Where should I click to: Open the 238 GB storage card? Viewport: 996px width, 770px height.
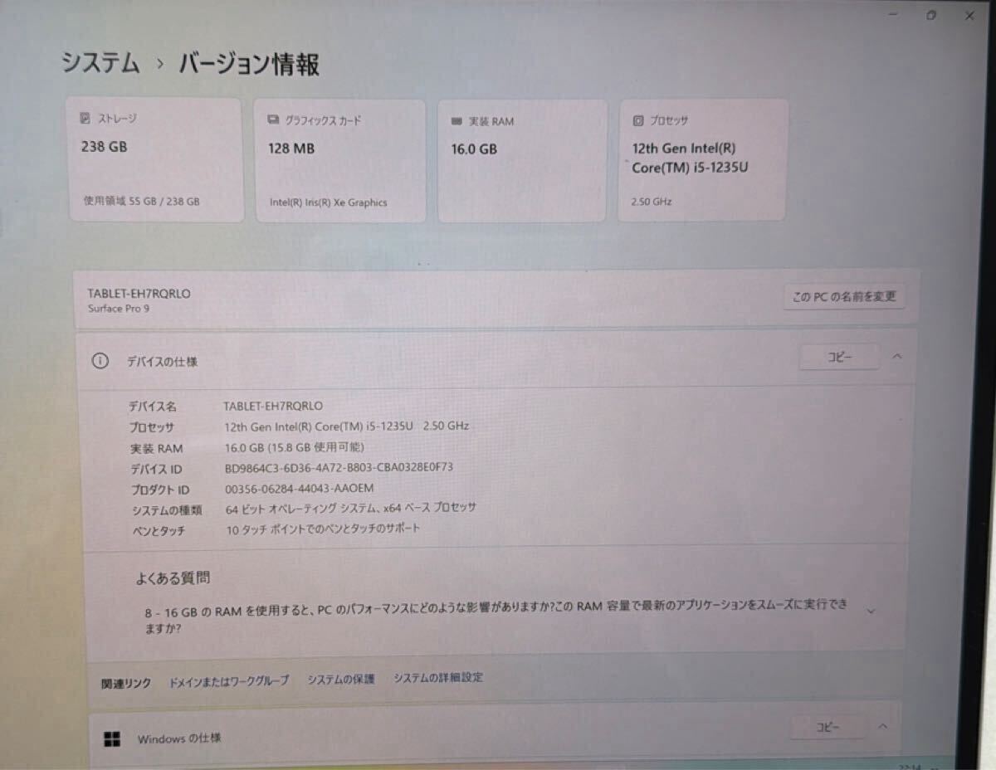(x=155, y=161)
